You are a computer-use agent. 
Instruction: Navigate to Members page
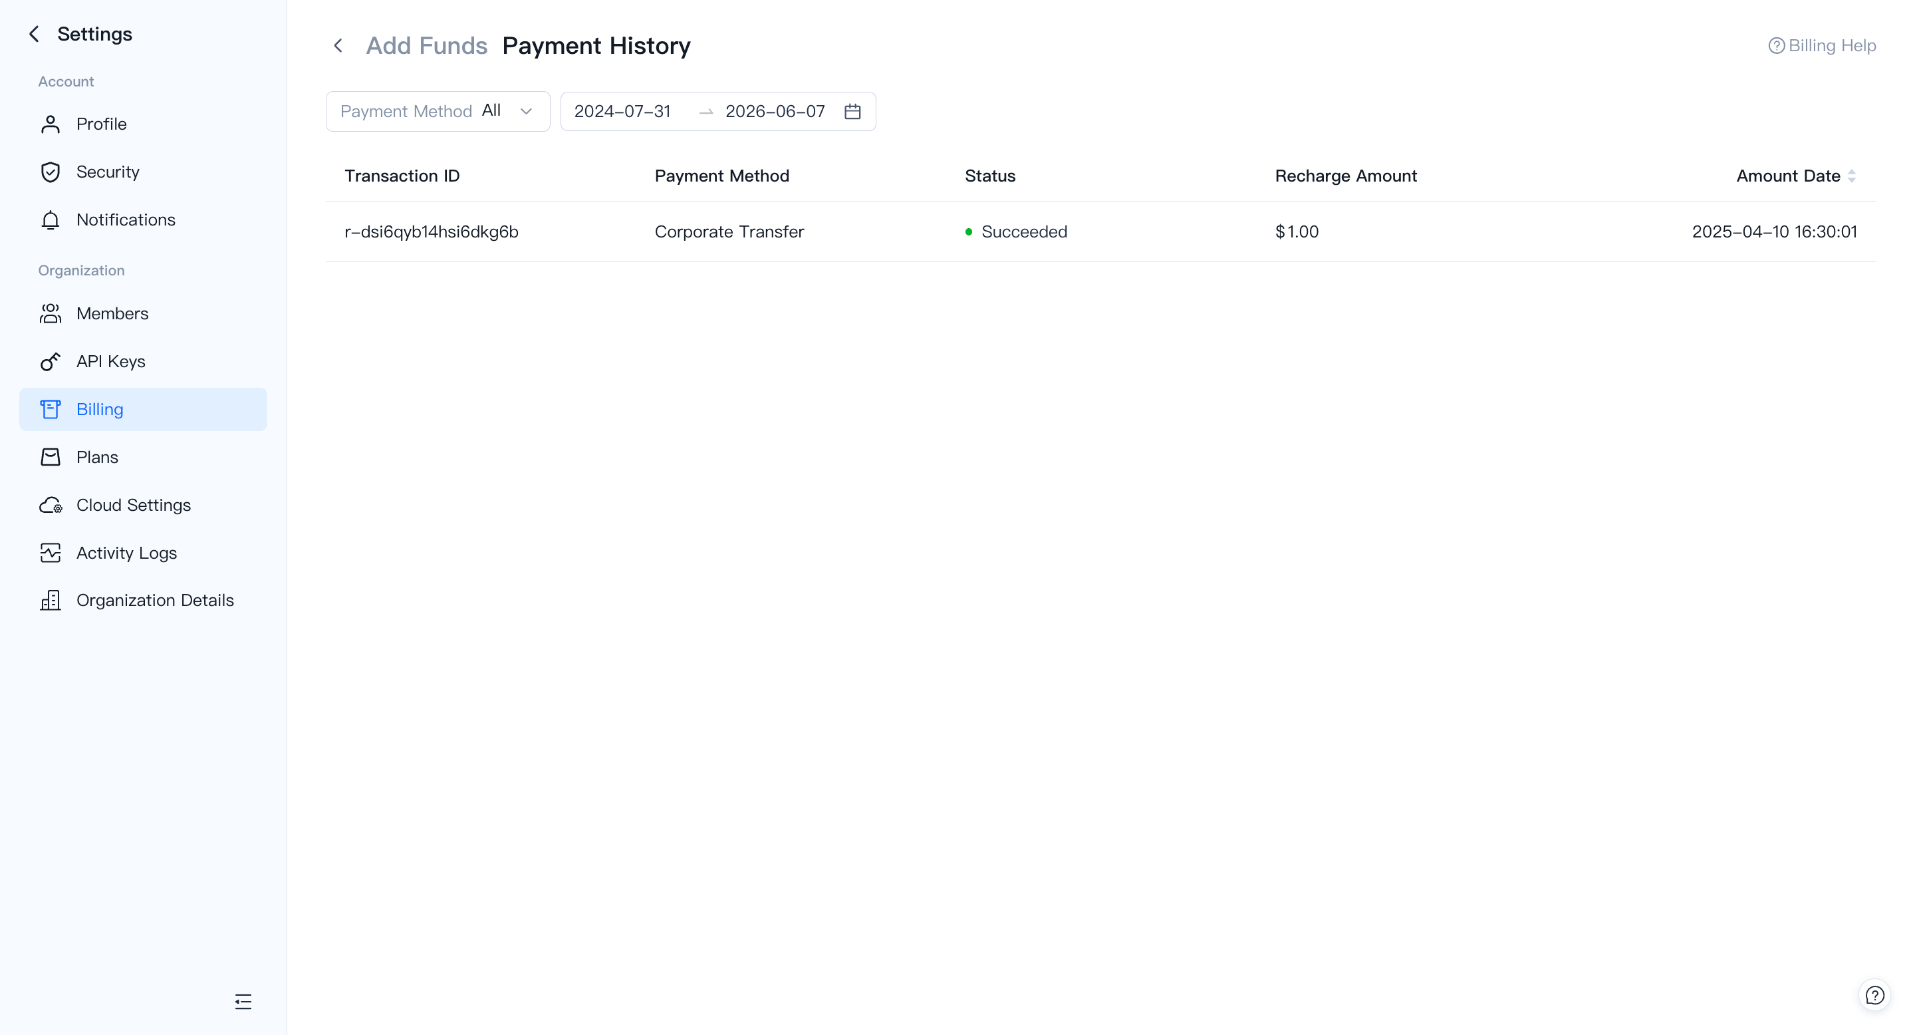[x=143, y=314]
